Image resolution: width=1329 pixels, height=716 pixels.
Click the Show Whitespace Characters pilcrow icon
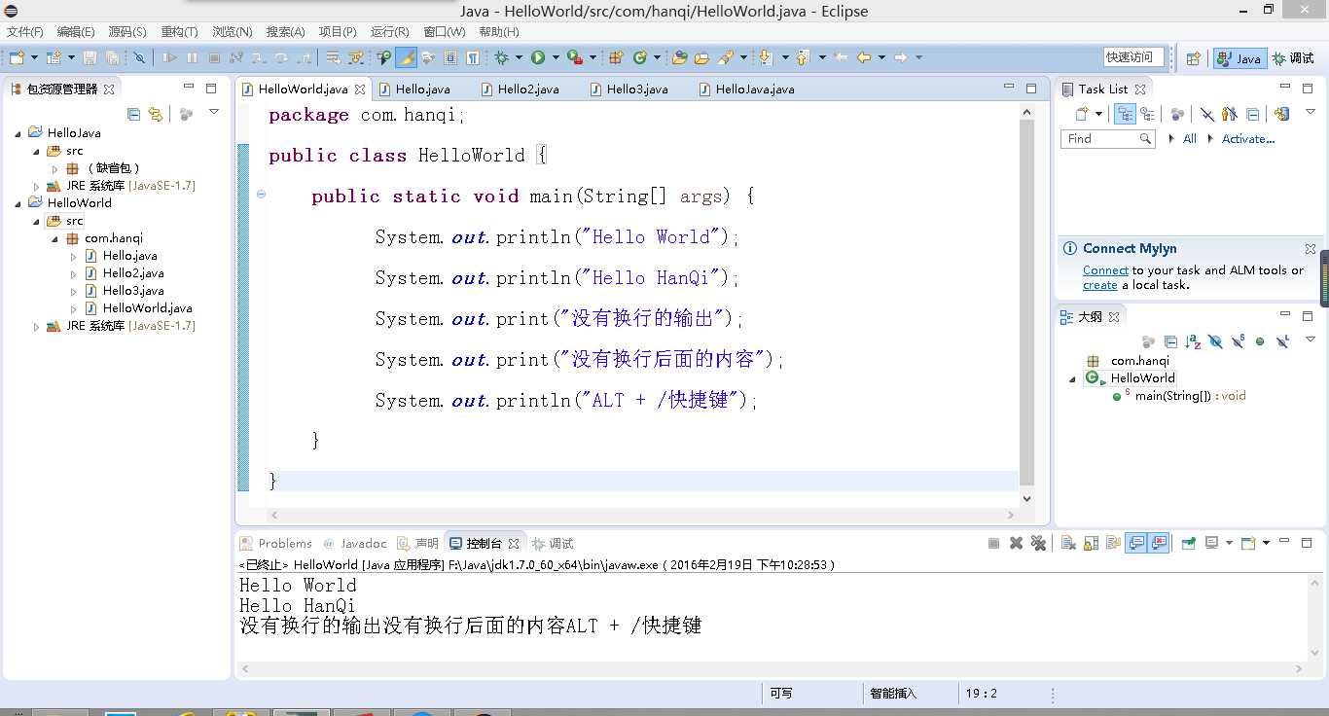click(472, 57)
